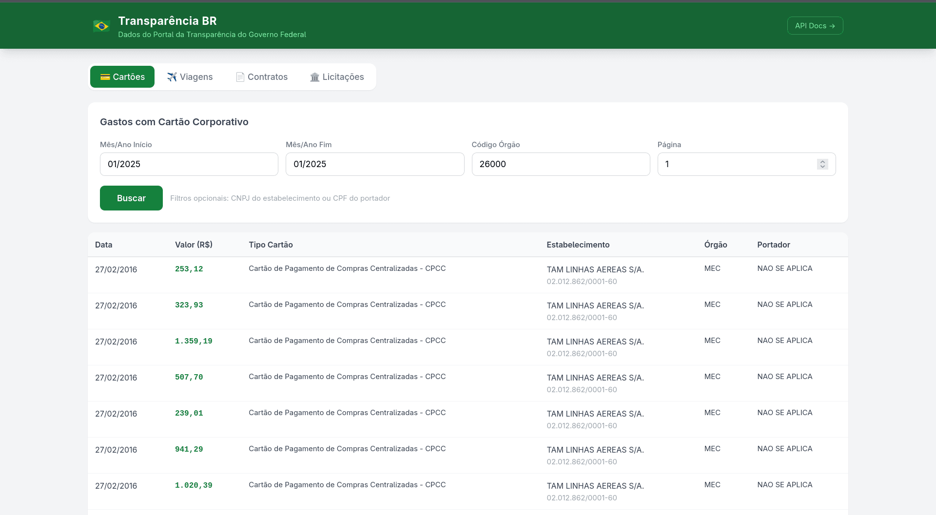Screen dimensions: 936x515
Task: Focus the Mês/Ano Início field
Action: pos(189,164)
